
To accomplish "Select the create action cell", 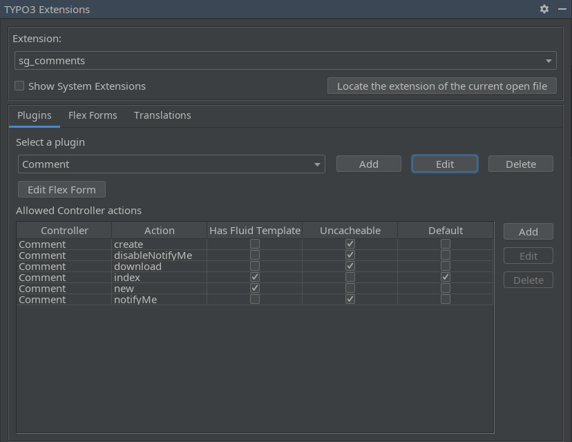I will [x=160, y=244].
